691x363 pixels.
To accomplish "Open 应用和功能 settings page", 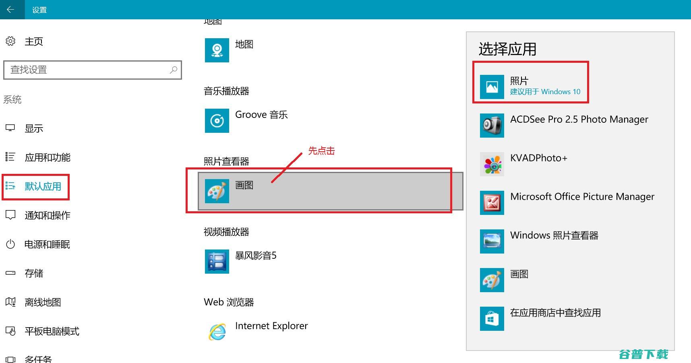I will 48,157.
